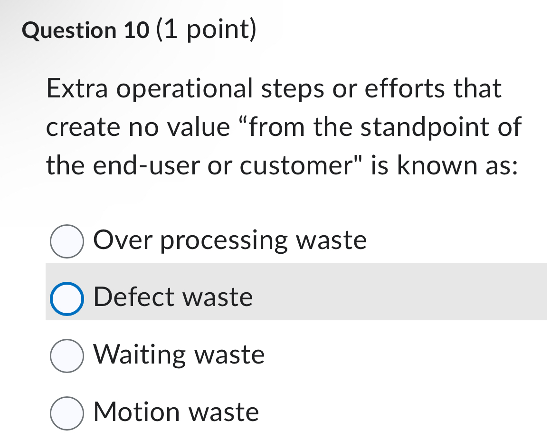The width and height of the screenshot is (560, 441).
Task: Click the Waiting waste option label
Action: tap(179, 355)
